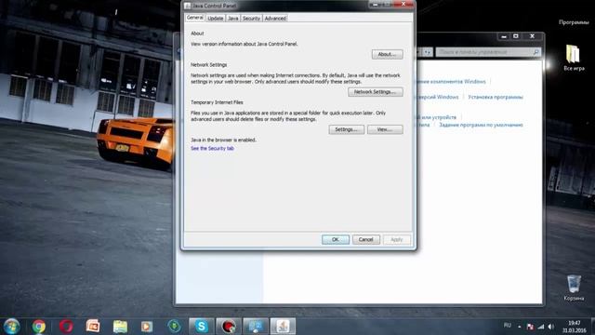Open the Advanced tab

[x=275, y=19]
